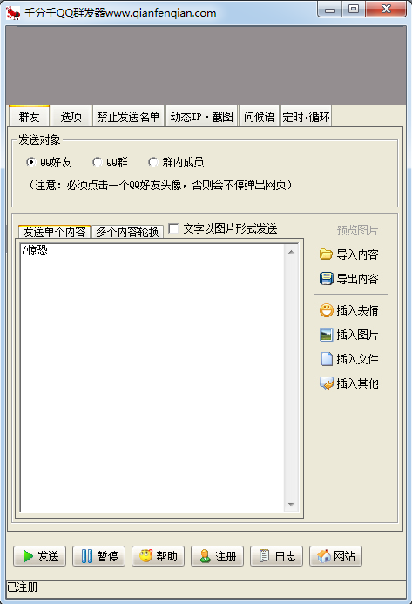The width and height of the screenshot is (412, 604).
Task: Pause sending with the 暂停 button
Action: pos(99,556)
